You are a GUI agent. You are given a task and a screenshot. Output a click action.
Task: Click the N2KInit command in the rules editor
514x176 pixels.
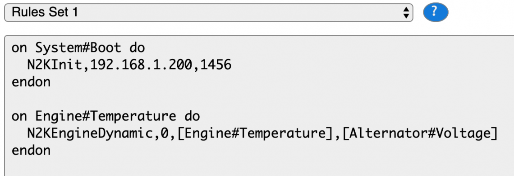click(55, 65)
